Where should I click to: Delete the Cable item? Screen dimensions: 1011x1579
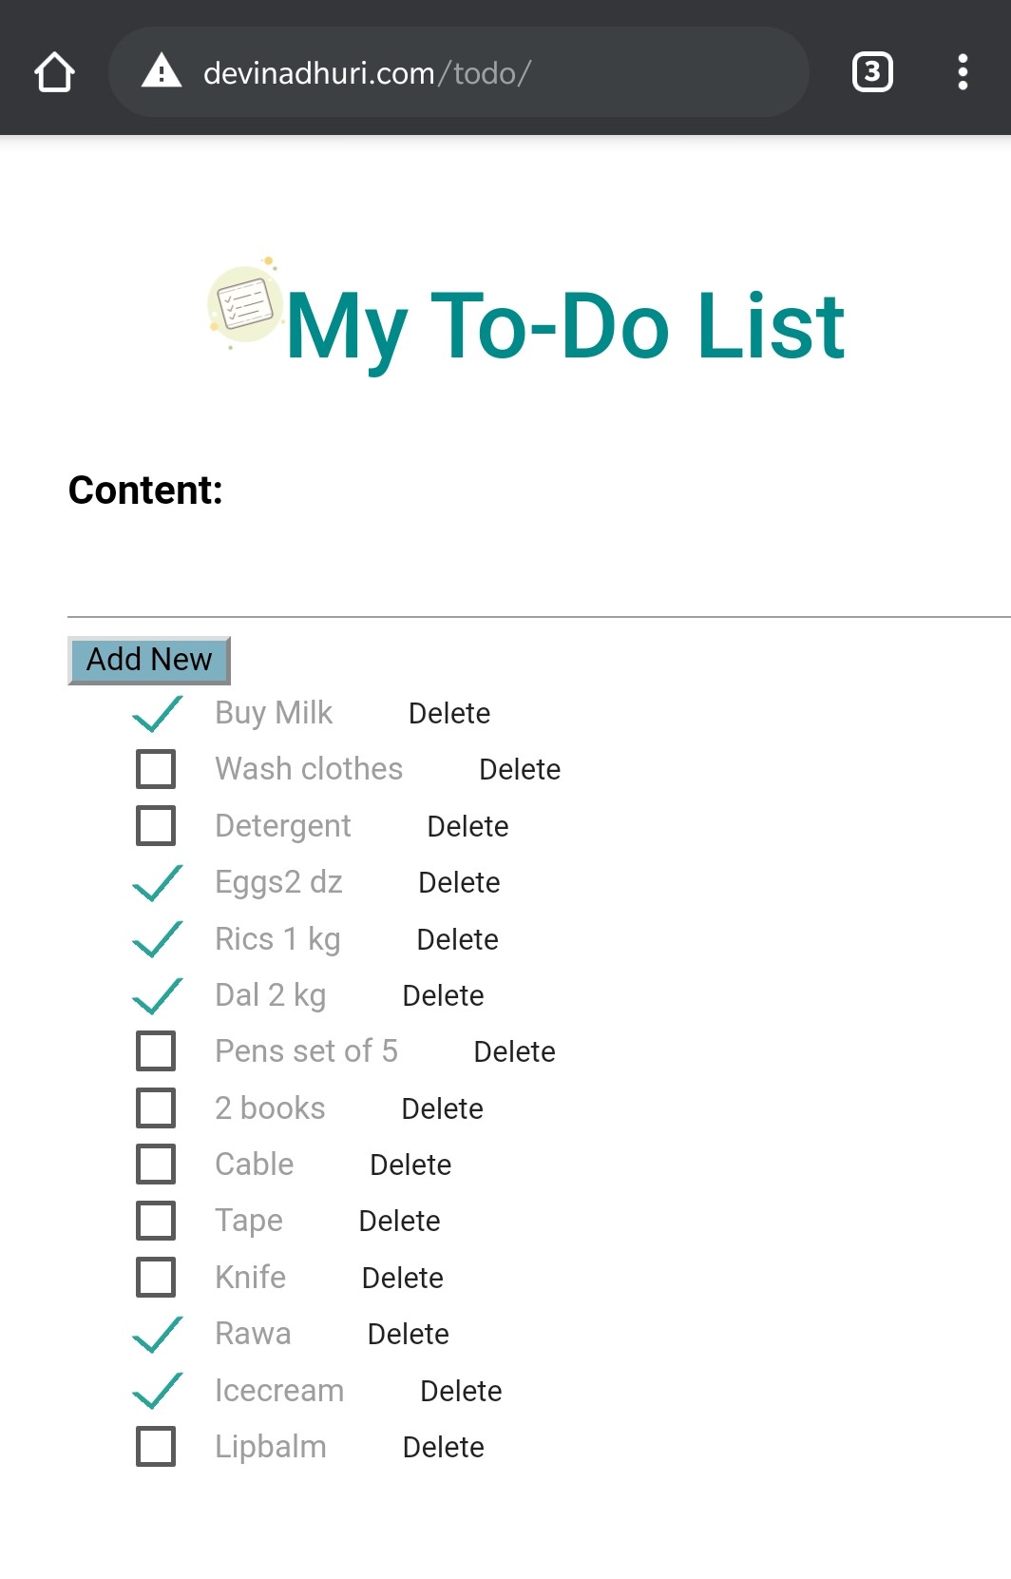(410, 1165)
